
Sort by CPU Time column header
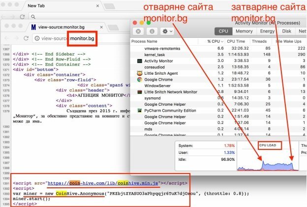[236, 41]
